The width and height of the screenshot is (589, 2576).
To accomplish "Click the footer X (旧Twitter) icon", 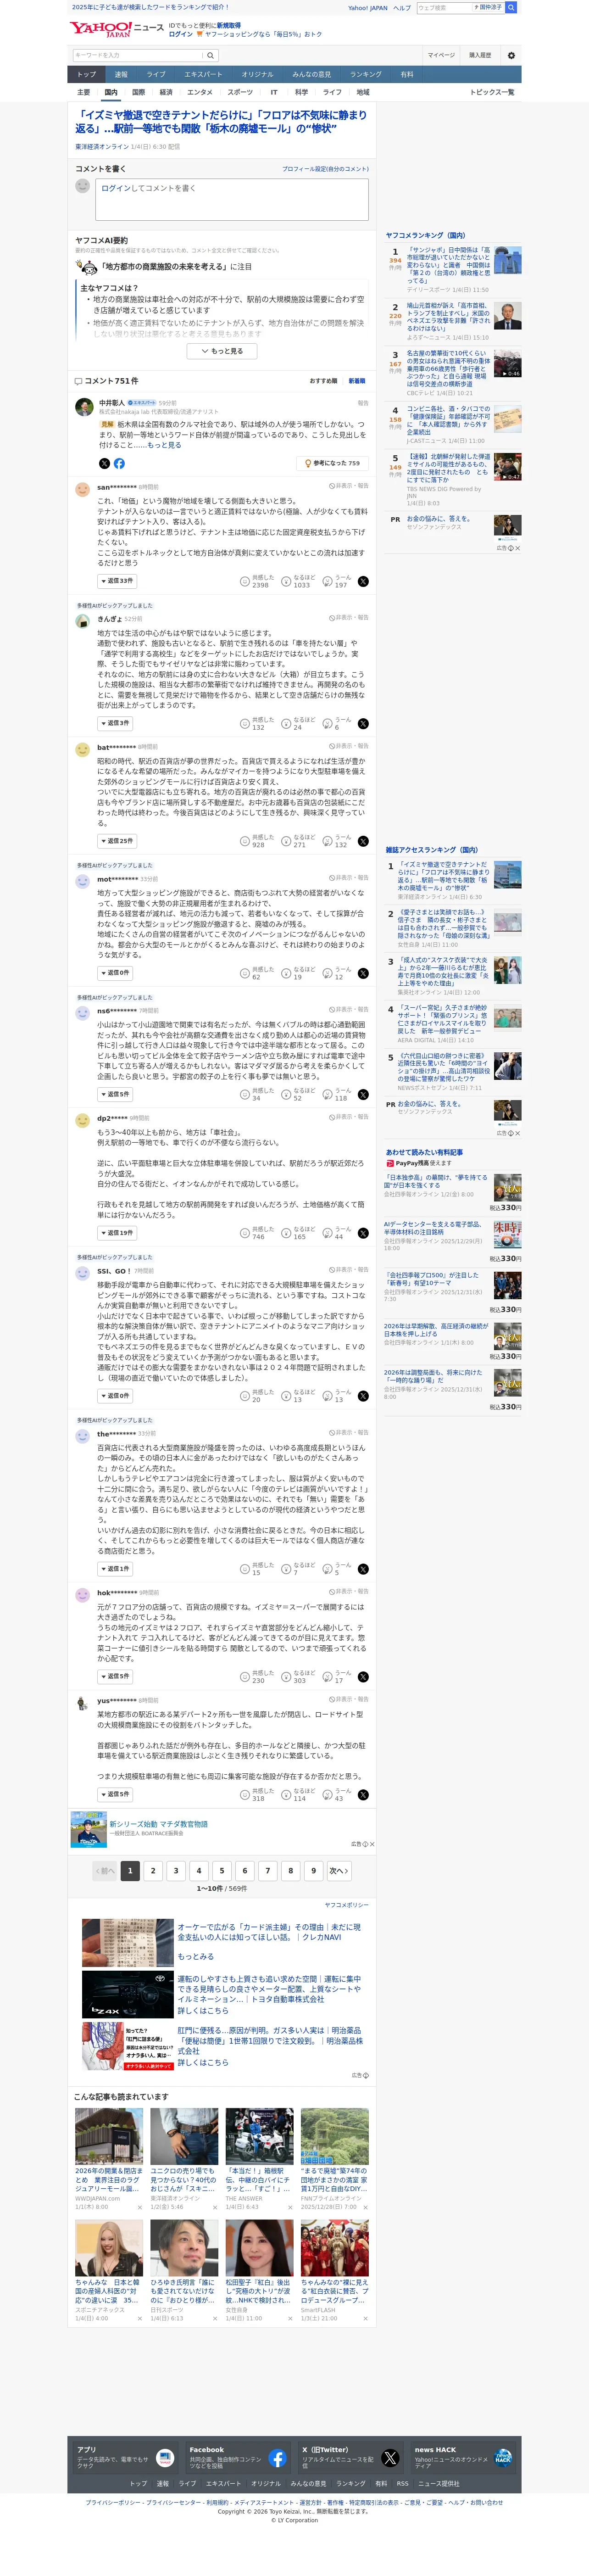I will [390, 2457].
